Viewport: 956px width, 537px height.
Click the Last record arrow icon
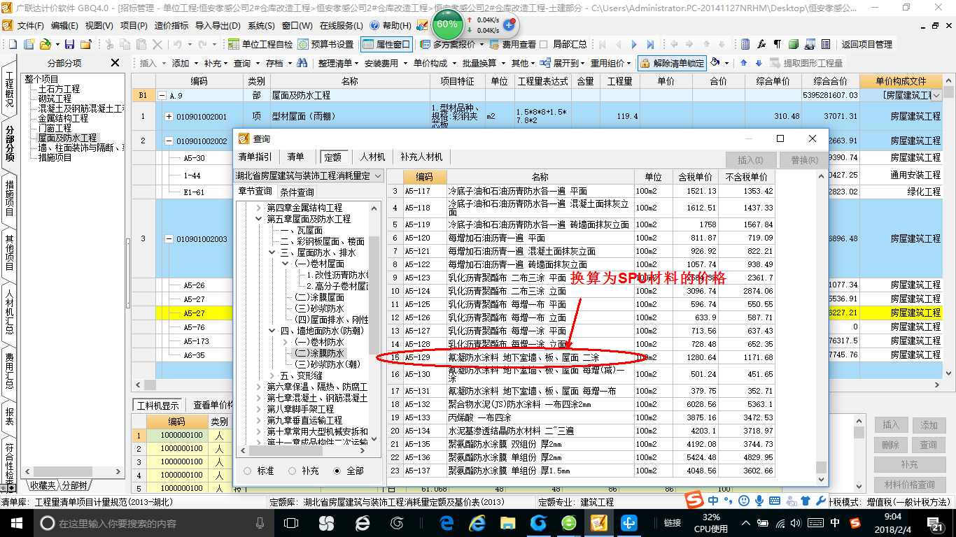[651, 44]
